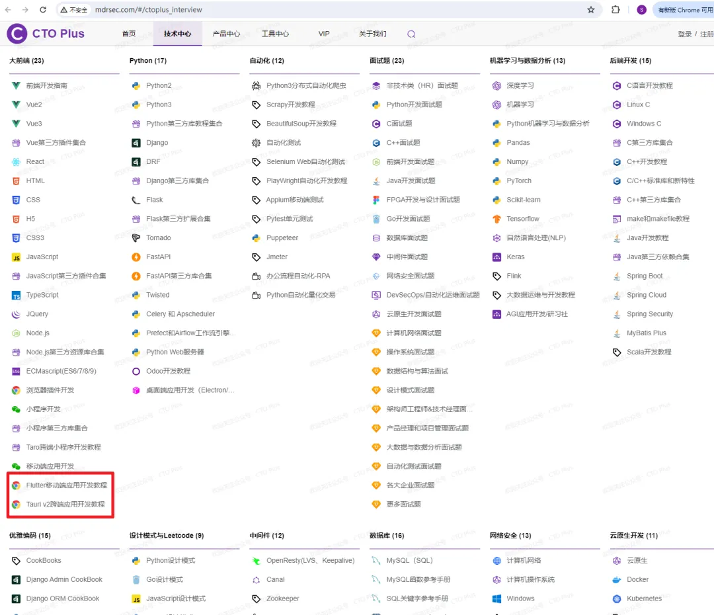Select the 技术中心 nav tab
Screen dimensions: 714x615
[178, 34]
